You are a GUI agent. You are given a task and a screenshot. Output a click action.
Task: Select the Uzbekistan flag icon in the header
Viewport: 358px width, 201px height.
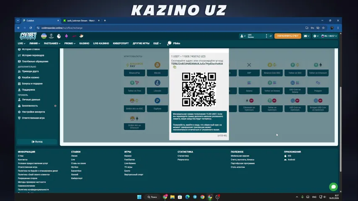(x=44, y=36)
